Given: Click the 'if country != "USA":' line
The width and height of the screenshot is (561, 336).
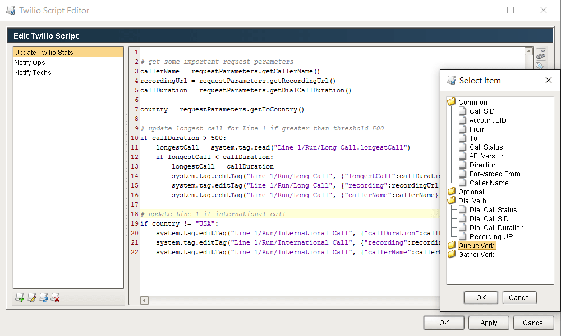Looking at the screenshot, I should click(x=180, y=223).
